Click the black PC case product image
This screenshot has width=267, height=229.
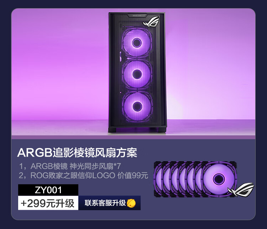[x=137, y=72]
